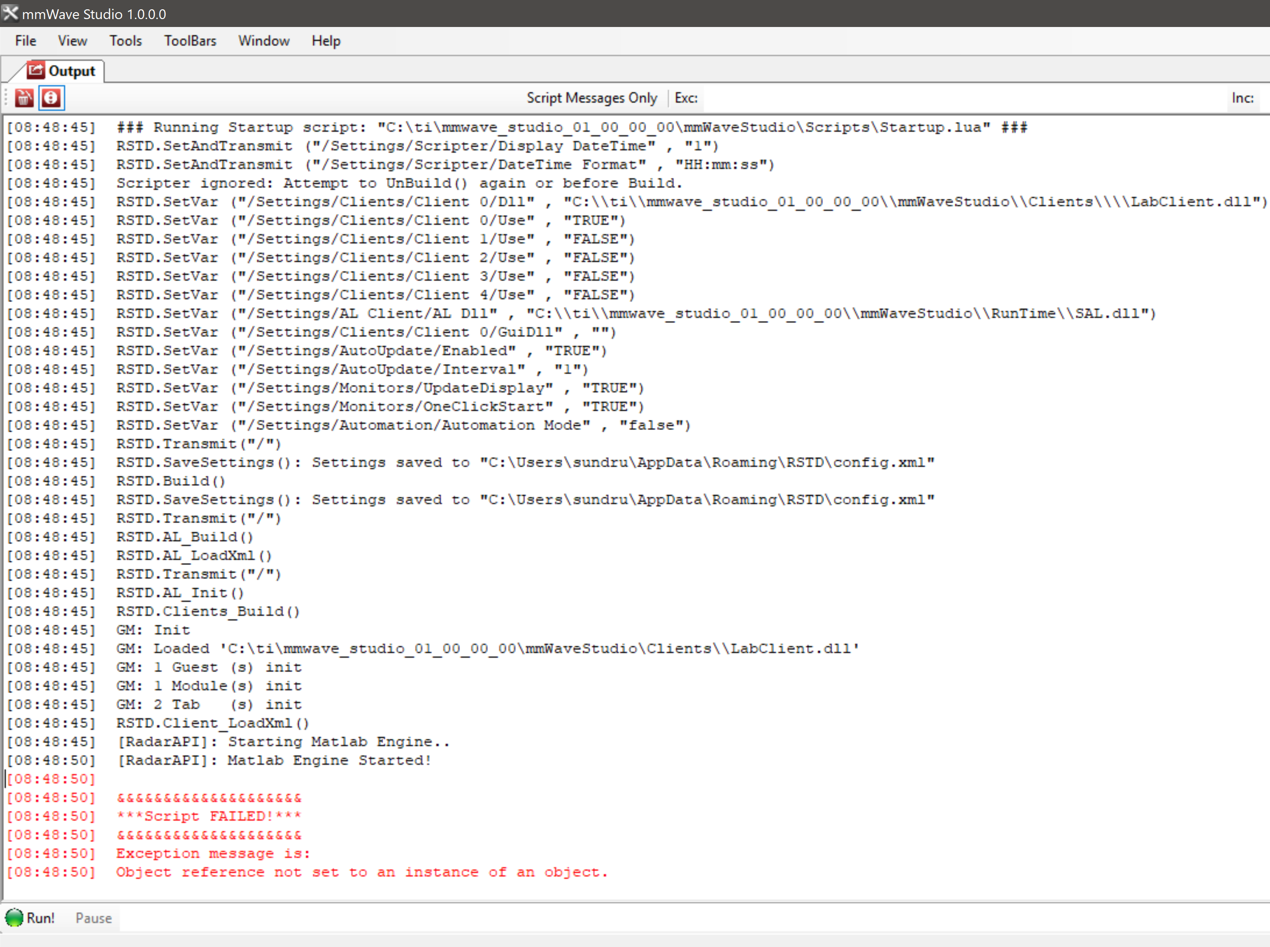Expand the ToolBars menu
Screen dimensions: 1270x947
[x=190, y=40]
